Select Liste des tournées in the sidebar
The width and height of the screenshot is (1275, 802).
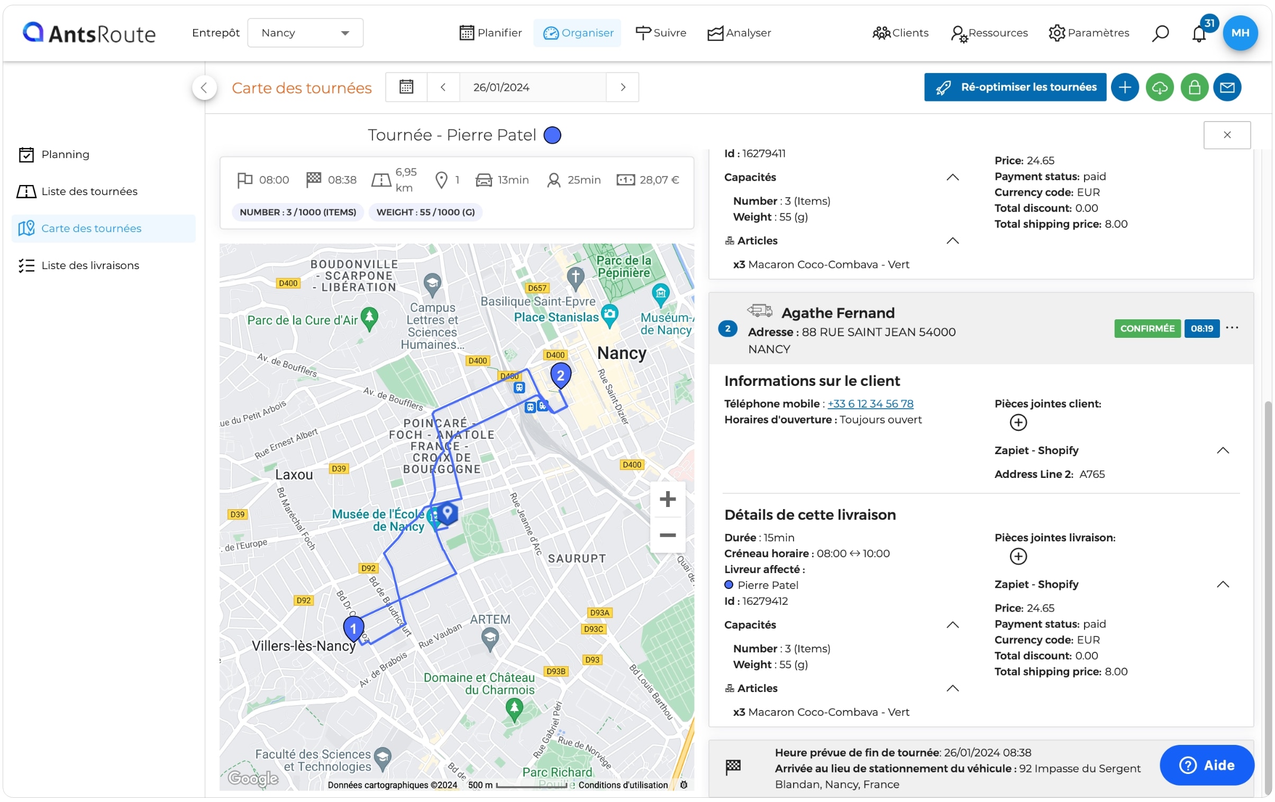104,191
